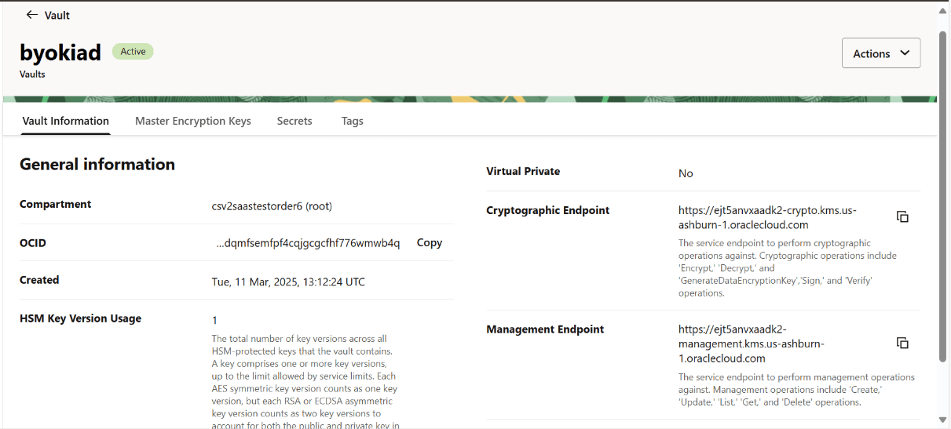This screenshot has width=951, height=429.
Task: Copy the Management Endpoint URL icon
Action: (902, 343)
